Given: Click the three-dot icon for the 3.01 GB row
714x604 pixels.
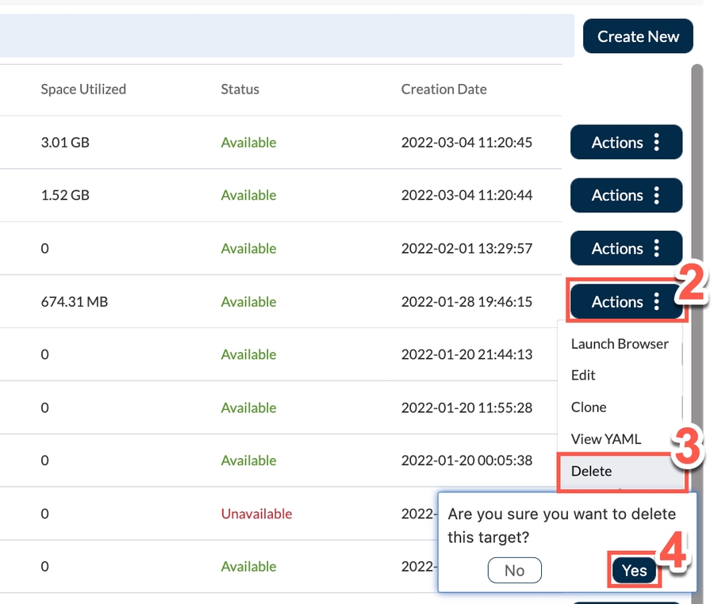Looking at the screenshot, I should point(656,143).
